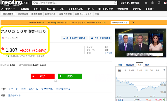Click the search magnifier icon
Screen dimensions: 167x101
tap(115, 3)
